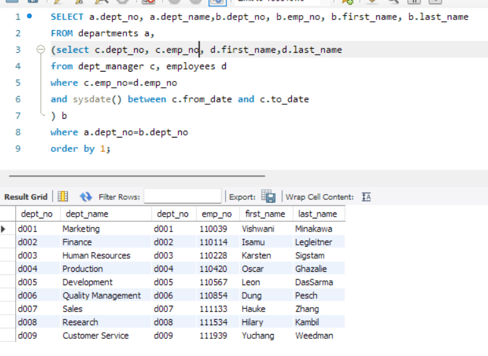Select the emp_no cell 111534
488x356 pixels.
218,322
